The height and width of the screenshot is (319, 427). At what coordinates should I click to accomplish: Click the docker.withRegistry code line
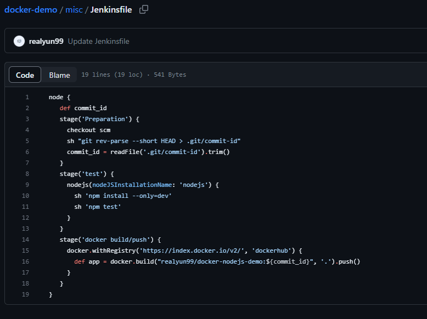(x=184, y=250)
